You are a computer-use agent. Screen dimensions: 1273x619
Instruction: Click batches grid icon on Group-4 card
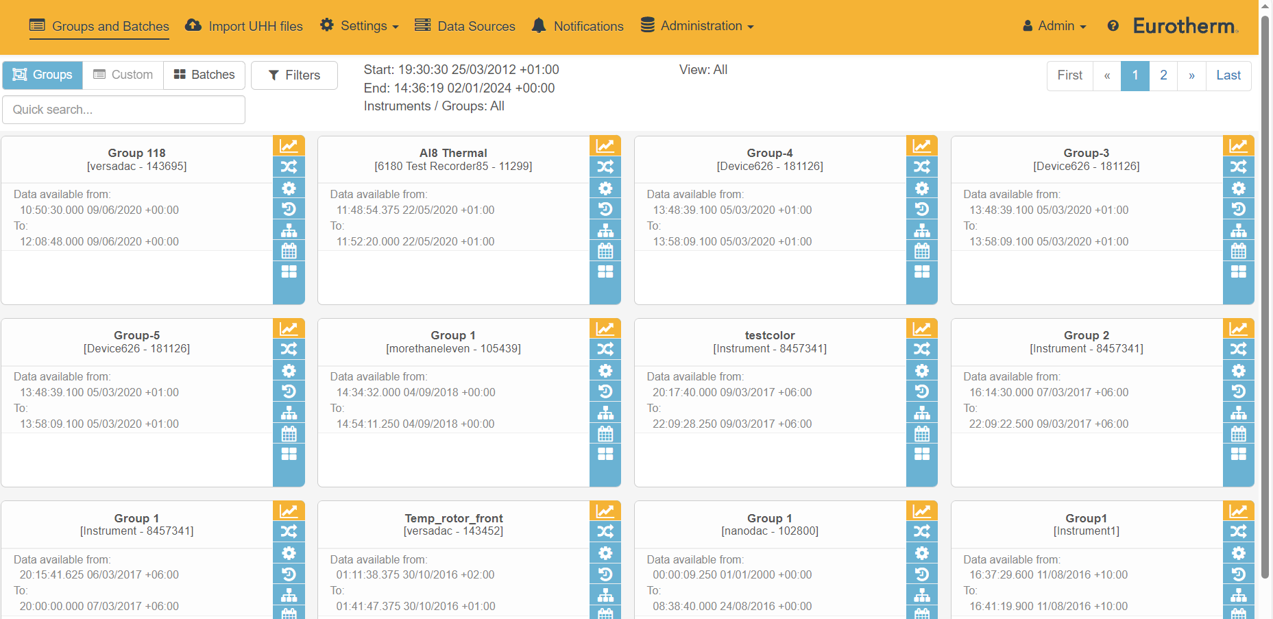tap(922, 271)
